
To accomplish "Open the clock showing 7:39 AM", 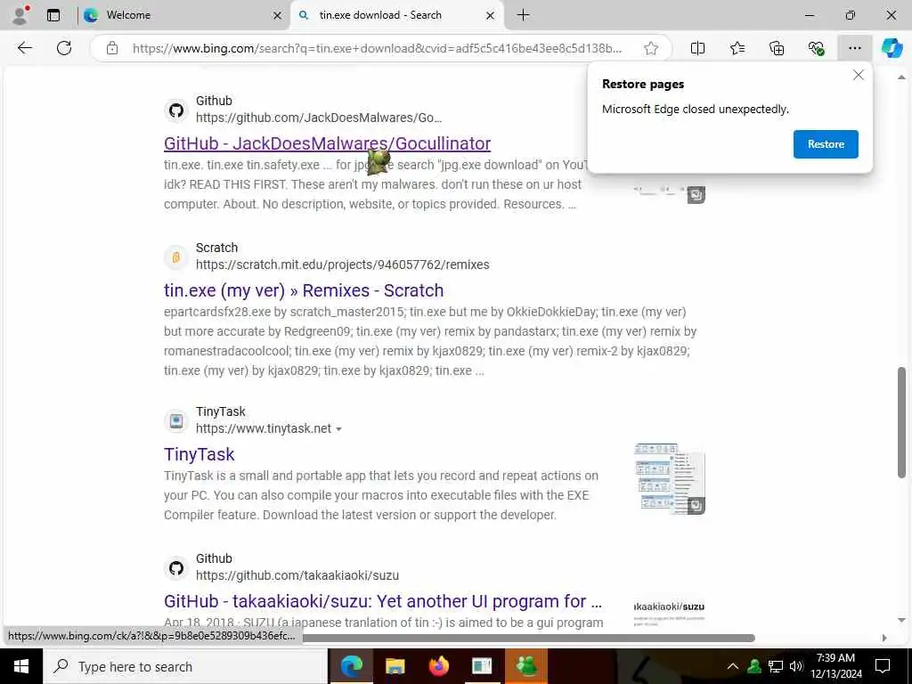I will click(x=835, y=666).
